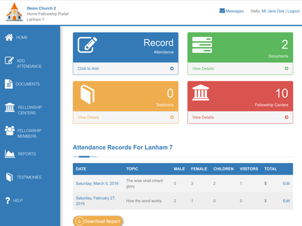The height and width of the screenshot is (226, 302).
Task: Click the Help question mark icon
Action: [8, 200]
